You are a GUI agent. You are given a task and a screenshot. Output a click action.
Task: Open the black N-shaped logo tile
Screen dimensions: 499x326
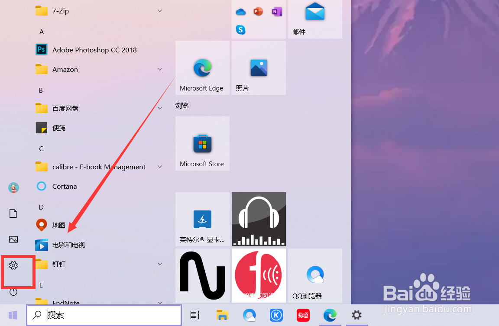(x=202, y=275)
